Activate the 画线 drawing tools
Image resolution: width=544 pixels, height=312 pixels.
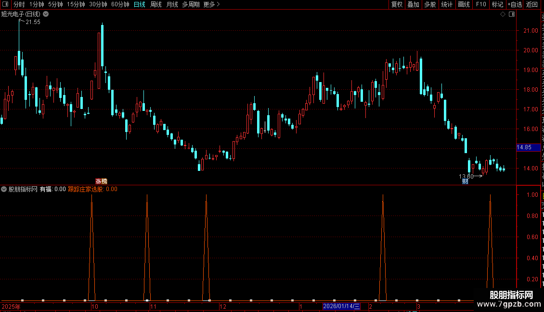[464, 4]
